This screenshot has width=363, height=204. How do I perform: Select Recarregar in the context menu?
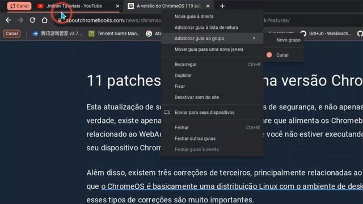coord(212,65)
